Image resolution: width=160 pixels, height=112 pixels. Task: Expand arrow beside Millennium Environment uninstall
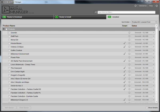pyautogui.click(x=154, y=54)
